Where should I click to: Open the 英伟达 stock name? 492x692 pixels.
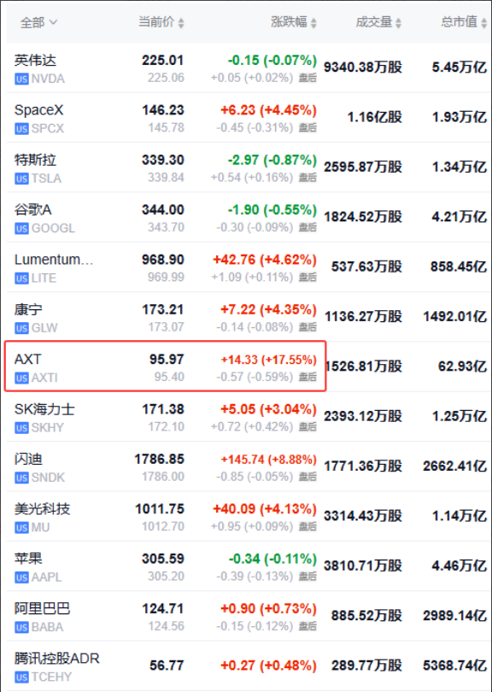coord(35,61)
